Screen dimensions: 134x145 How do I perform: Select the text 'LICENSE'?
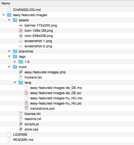[20, 134]
